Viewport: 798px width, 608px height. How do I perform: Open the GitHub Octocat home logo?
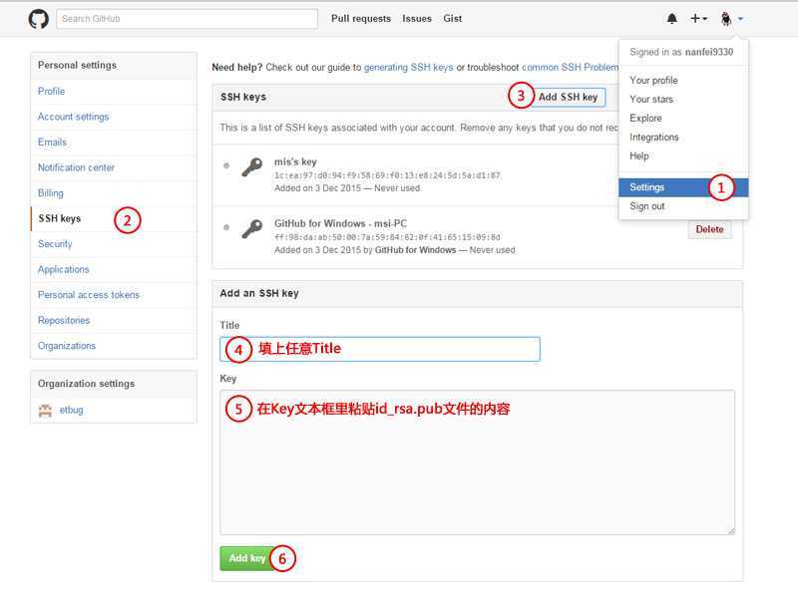pyautogui.click(x=39, y=19)
